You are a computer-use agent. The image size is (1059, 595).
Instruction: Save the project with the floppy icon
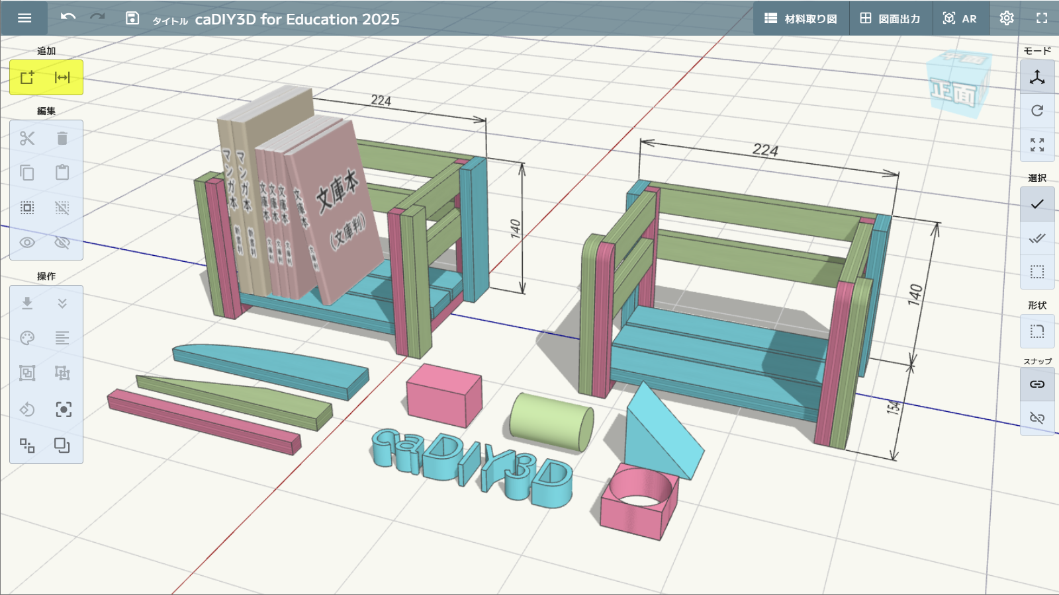[x=132, y=18]
